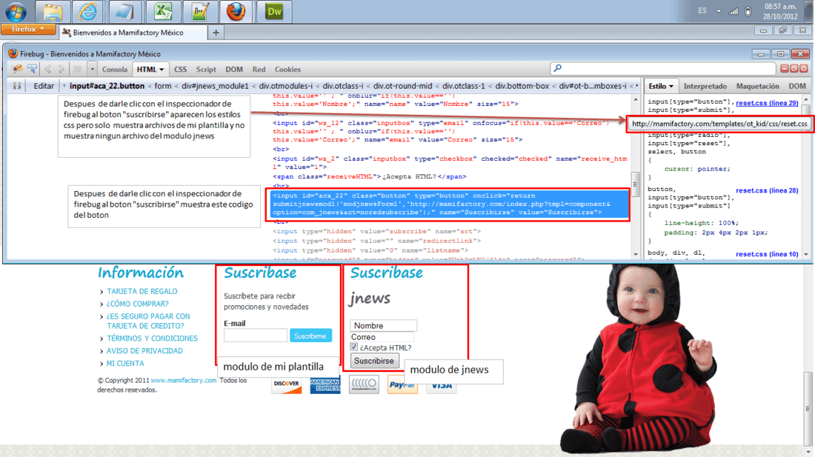Open a new browser tab with plus

pos(216,33)
